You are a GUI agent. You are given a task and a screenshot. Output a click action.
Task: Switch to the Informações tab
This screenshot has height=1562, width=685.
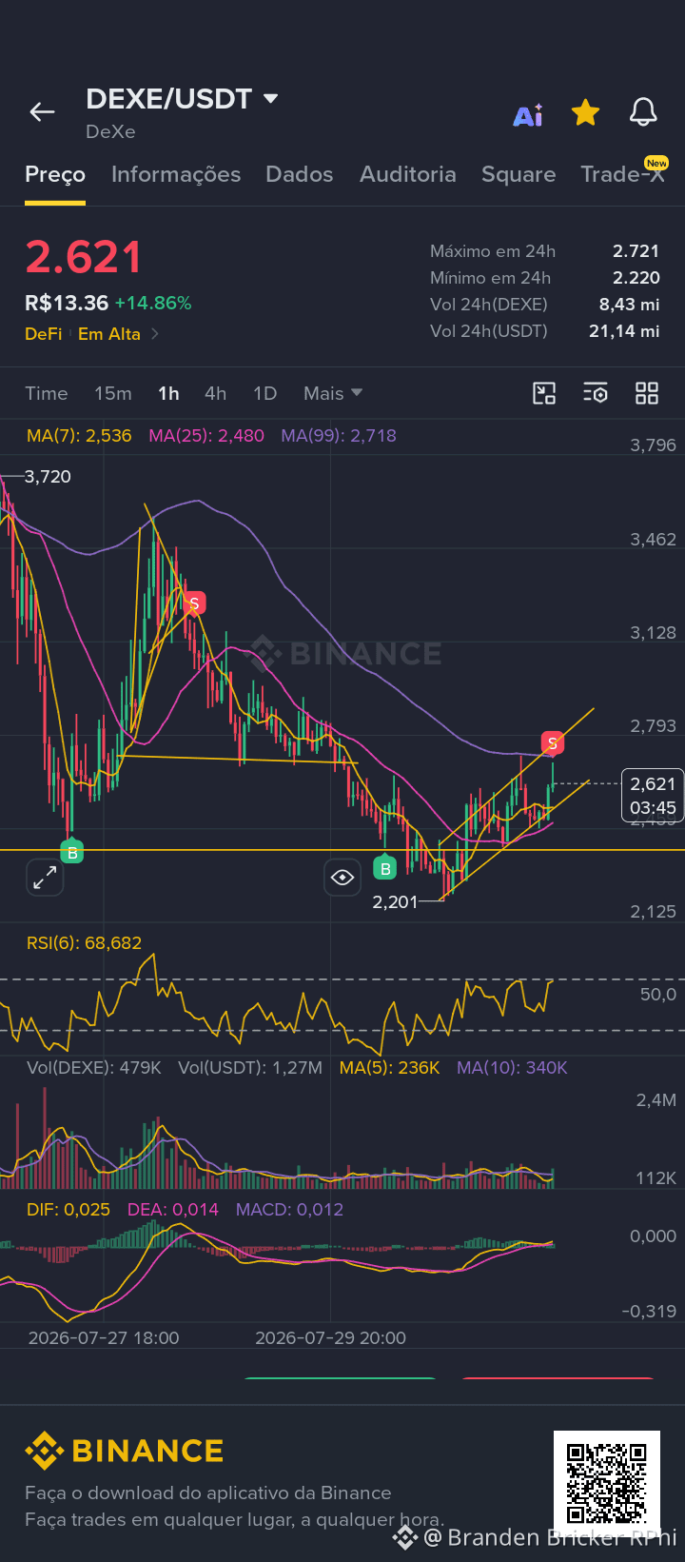coord(176,174)
